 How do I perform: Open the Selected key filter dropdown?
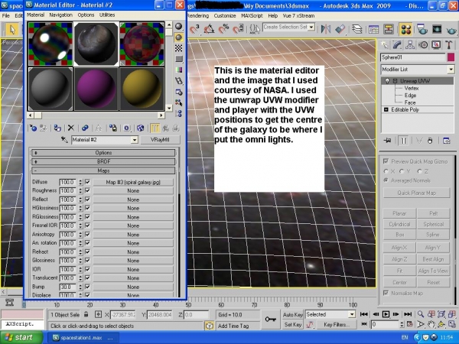352,314
